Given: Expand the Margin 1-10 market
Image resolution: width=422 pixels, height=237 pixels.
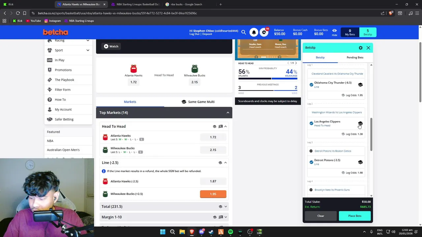Looking at the screenshot, I should 226,217.
